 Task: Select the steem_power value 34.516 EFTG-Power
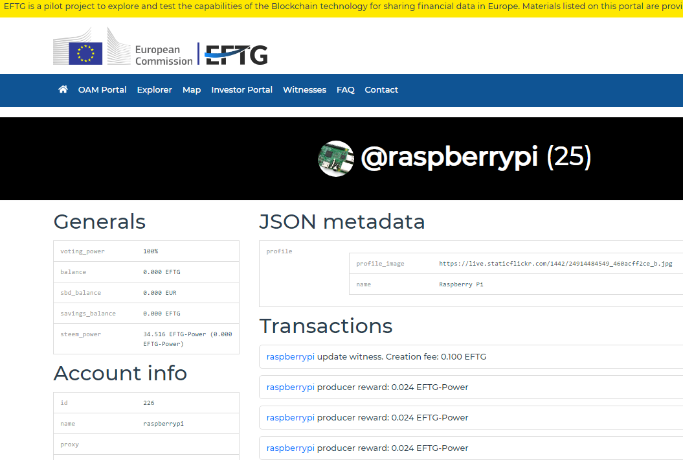pos(188,339)
